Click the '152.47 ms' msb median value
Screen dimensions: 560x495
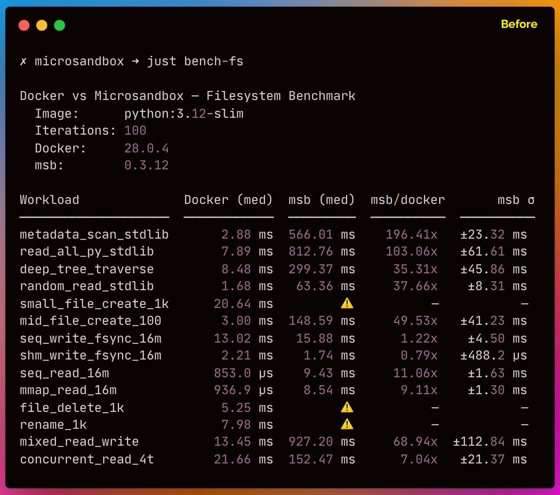coord(322,459)
